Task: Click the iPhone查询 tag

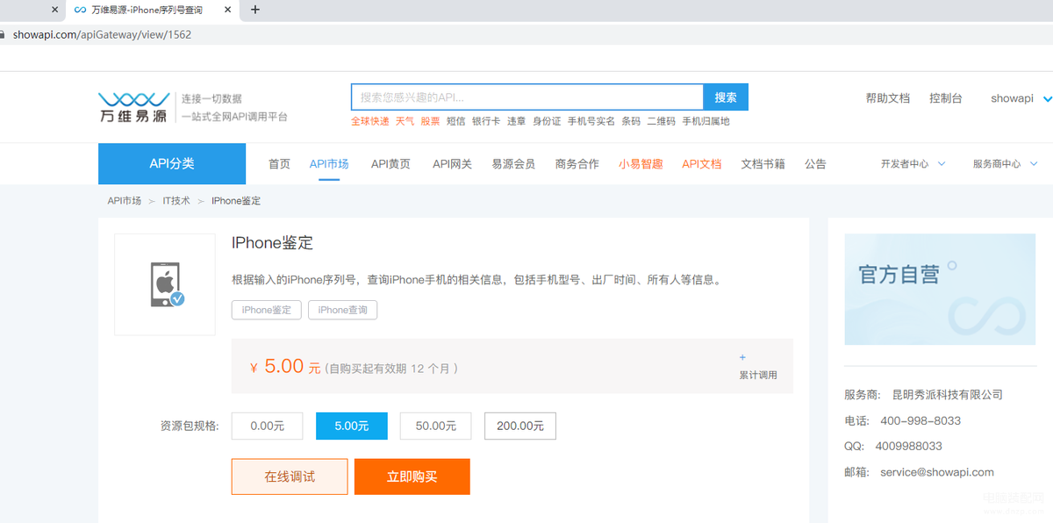Action: click(343, 310)
